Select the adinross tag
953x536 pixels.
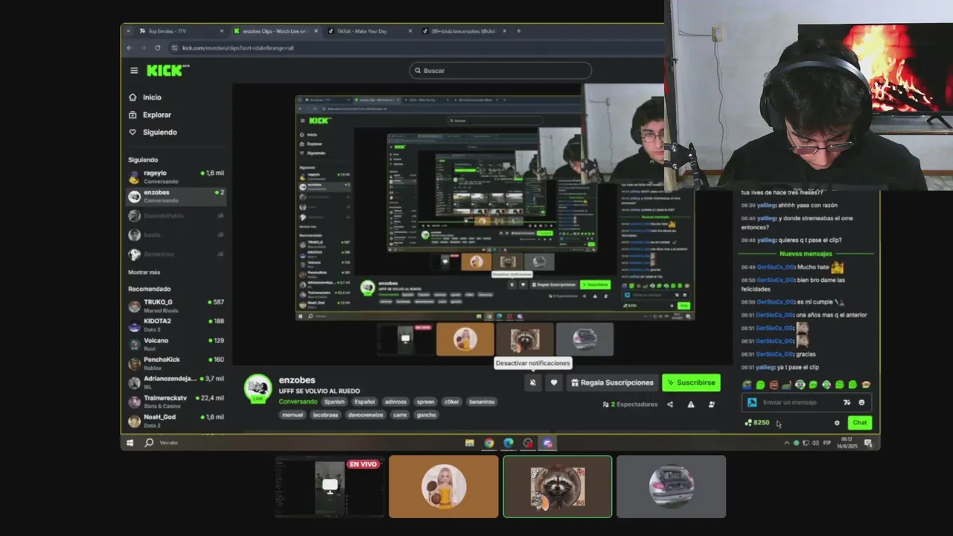pyautogui.click(x=395, y=402)
